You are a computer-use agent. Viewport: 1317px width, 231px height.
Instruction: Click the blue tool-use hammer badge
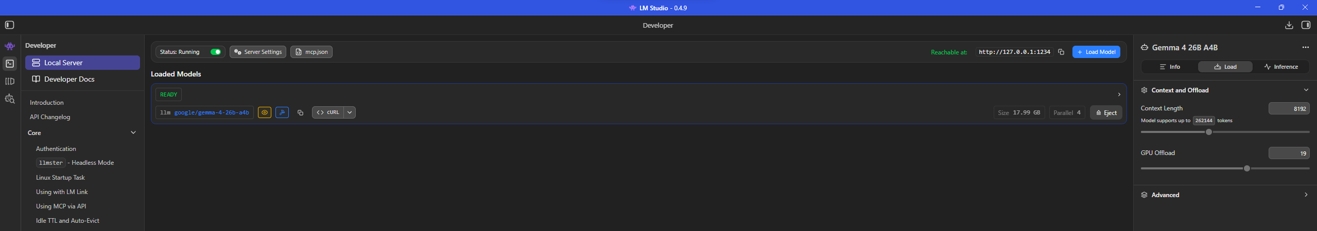point(282,112)
